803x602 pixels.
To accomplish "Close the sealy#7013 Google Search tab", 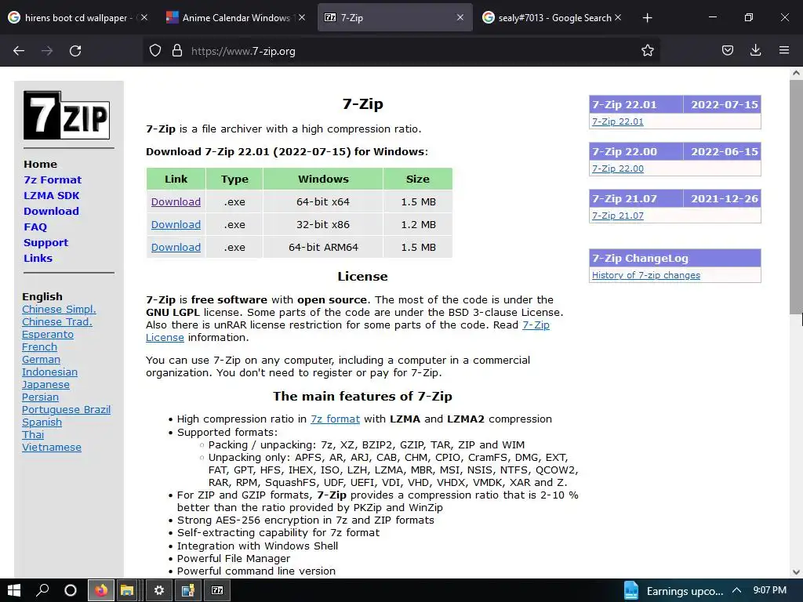I will 618,17.
